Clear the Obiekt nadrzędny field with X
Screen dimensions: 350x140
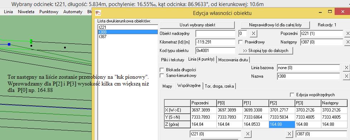pyautogui.click(x=253, y=34)
